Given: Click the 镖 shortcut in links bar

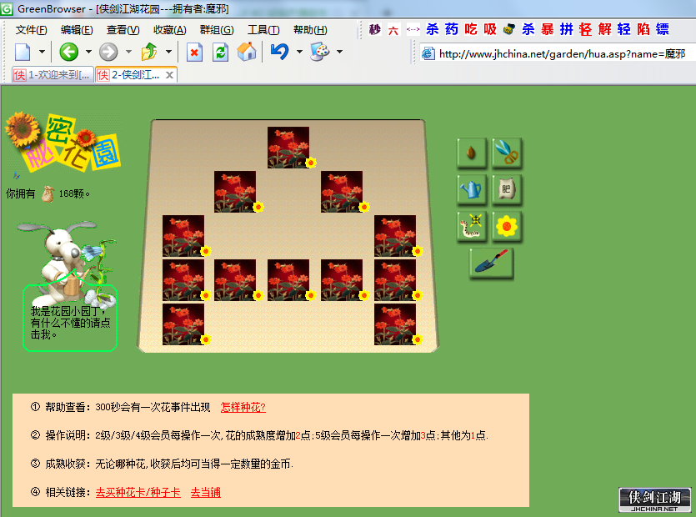Looking at the screenshot, I should pyautogui.click(x=663, y=29).
